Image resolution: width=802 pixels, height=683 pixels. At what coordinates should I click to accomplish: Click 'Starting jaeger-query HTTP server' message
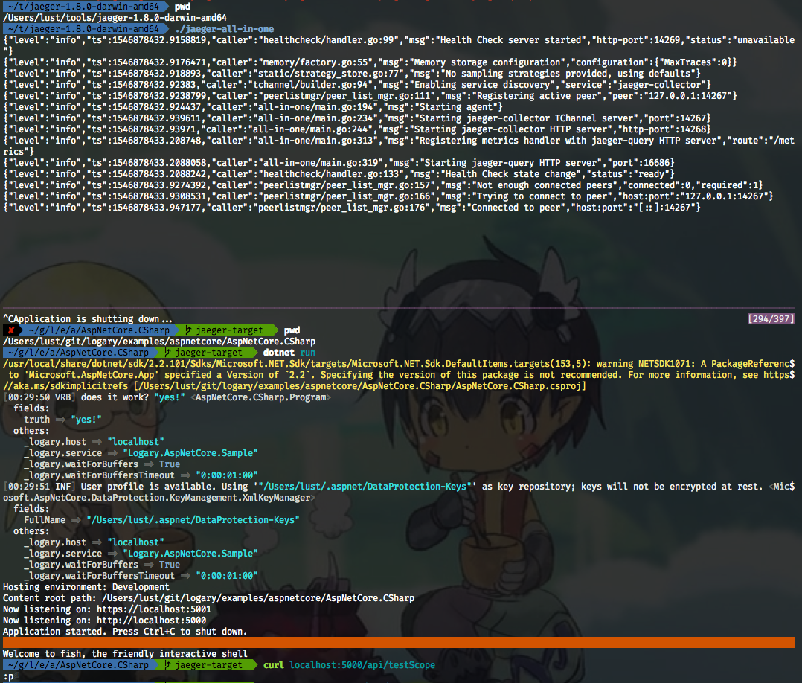coord(510,163)
